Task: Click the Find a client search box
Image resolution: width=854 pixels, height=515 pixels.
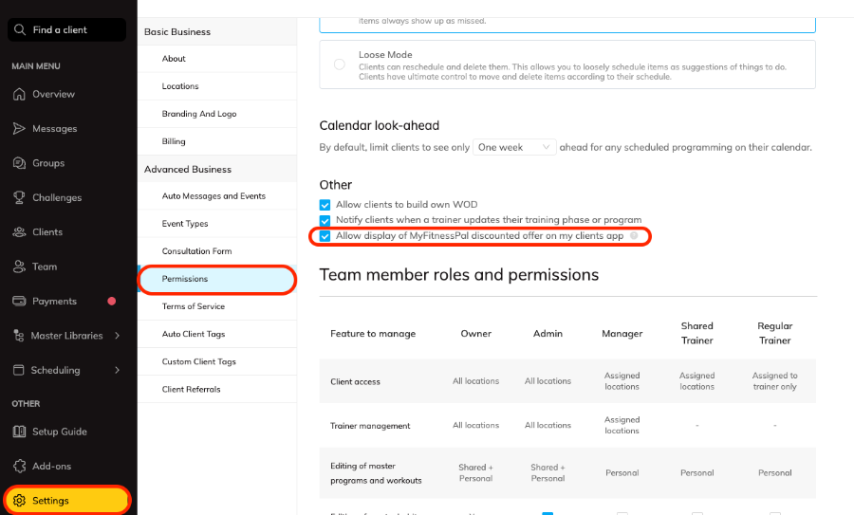Action: pyautogui.click(x=66, y=30)
